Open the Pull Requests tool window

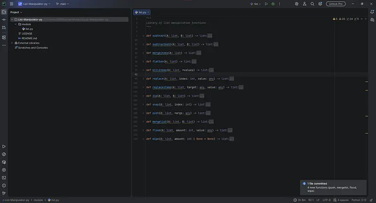pyautogui.click(x=4, y=28)
